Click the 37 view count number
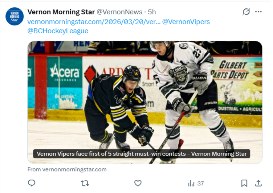 200,184
